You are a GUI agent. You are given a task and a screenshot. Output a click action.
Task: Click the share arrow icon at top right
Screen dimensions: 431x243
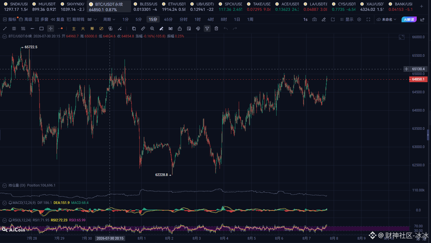[x=422, y=19]
